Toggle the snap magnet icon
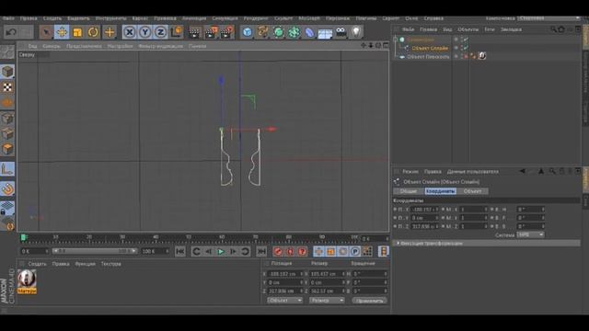 [7, 188]
